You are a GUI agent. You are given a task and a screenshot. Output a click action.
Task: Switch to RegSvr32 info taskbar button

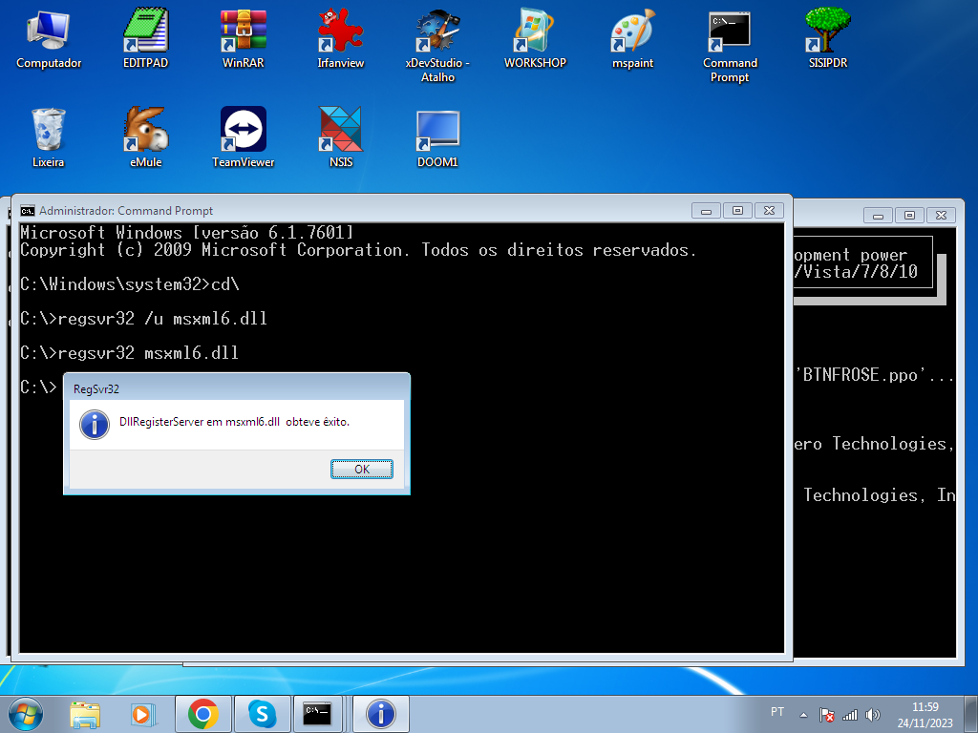381,714
